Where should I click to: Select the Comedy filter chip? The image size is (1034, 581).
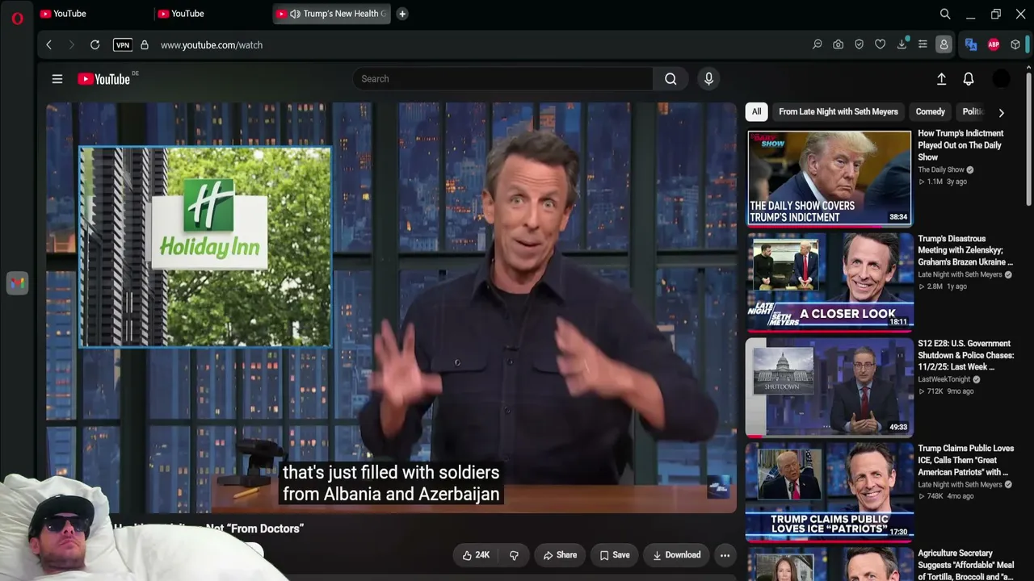[930, 112]
